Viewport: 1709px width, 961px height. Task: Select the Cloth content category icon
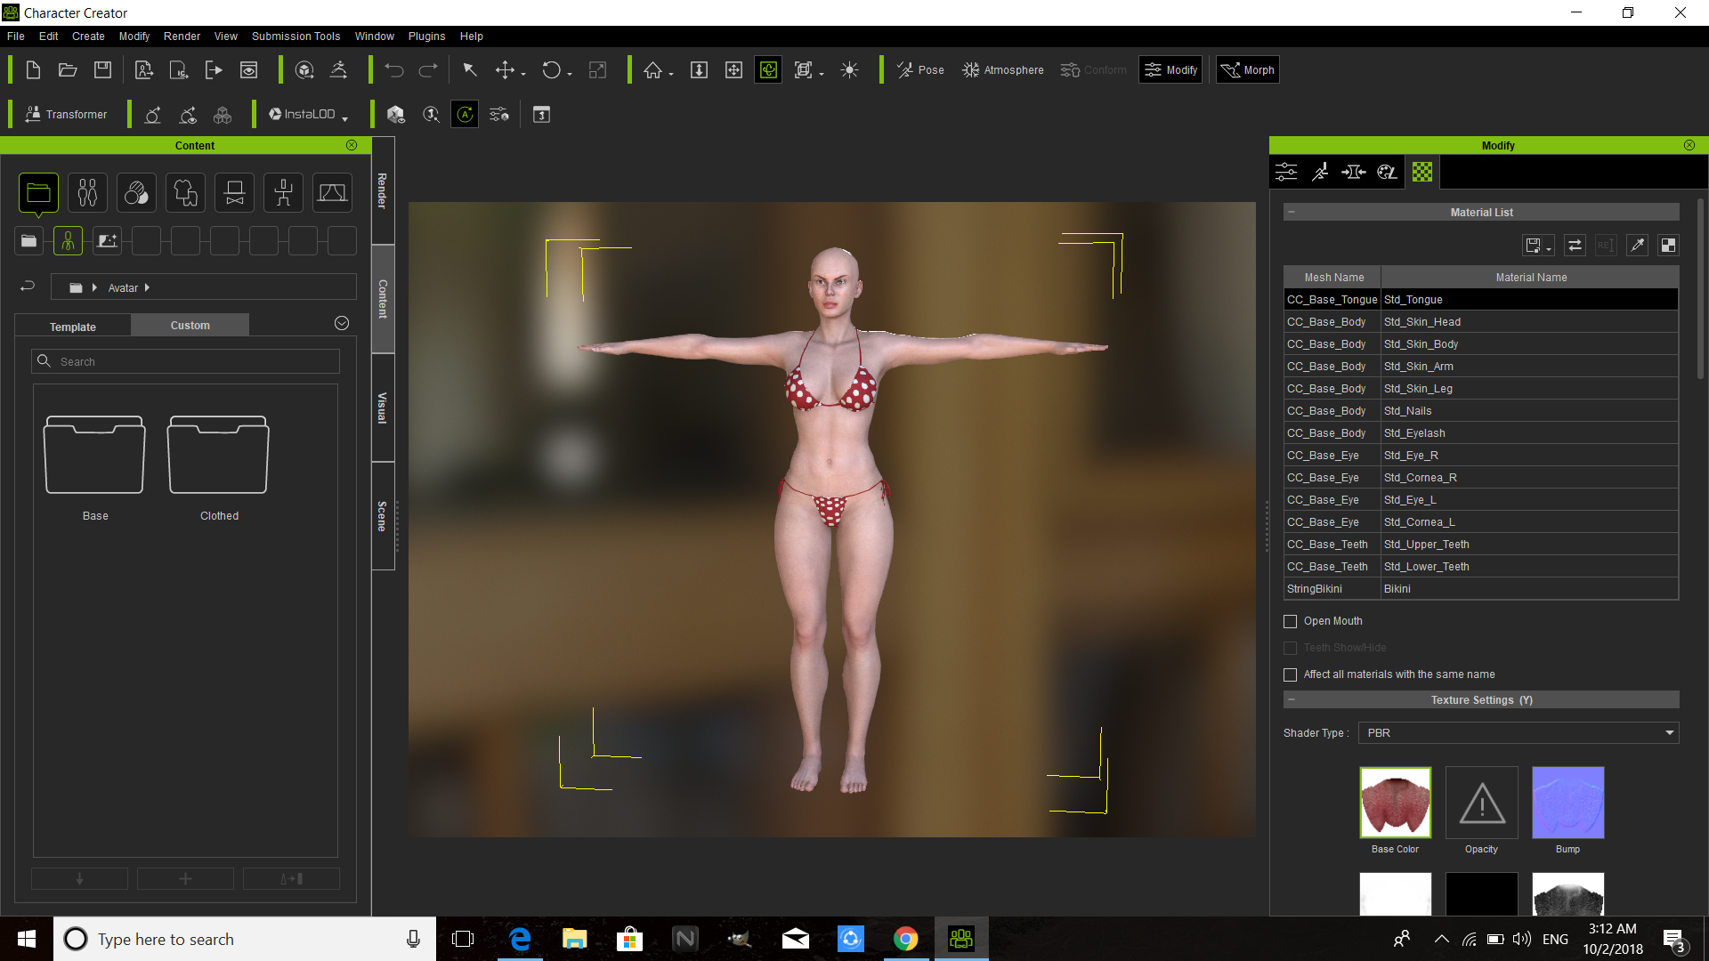(x=185, y=193)
